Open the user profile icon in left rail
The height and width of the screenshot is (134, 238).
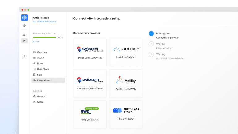pyautogui.click(x=24, y=57)
